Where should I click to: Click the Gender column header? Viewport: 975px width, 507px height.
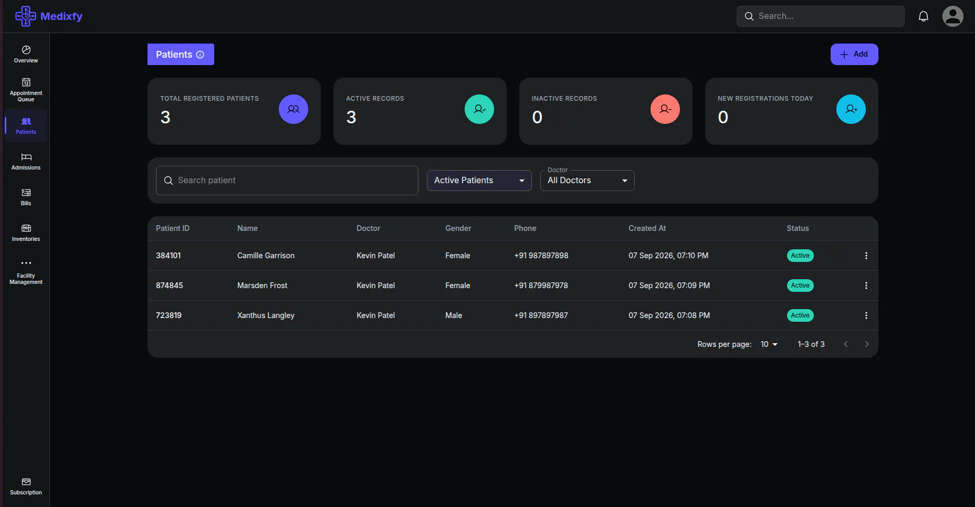click(x=458, y=228)
